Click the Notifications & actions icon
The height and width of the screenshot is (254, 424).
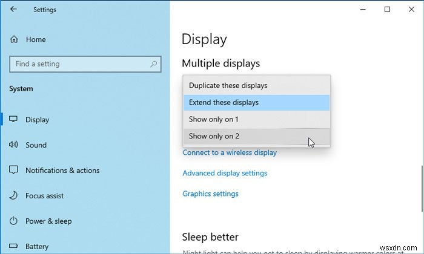point(13,171)
